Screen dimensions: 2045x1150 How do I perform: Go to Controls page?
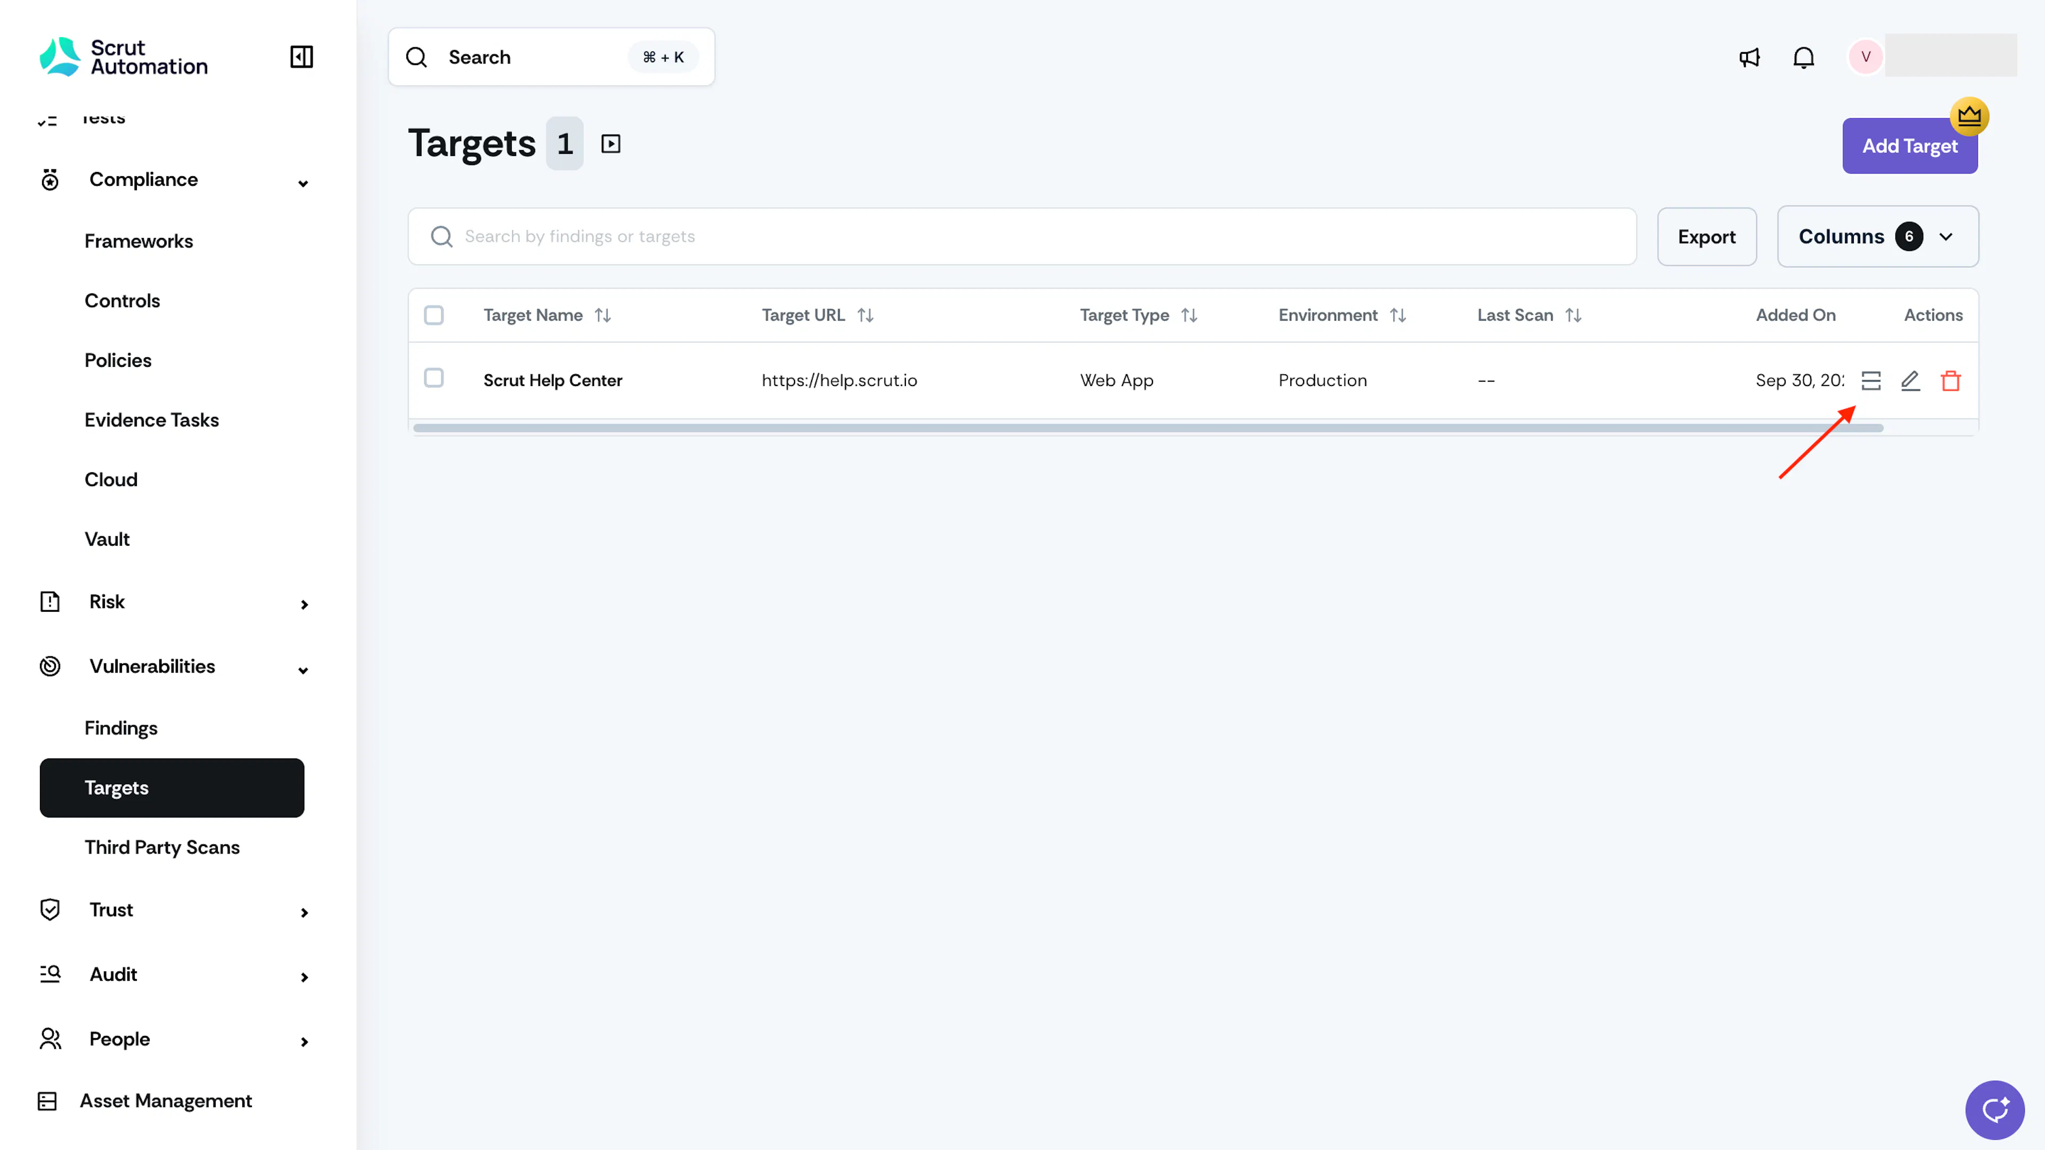click(x=122, y=301)
